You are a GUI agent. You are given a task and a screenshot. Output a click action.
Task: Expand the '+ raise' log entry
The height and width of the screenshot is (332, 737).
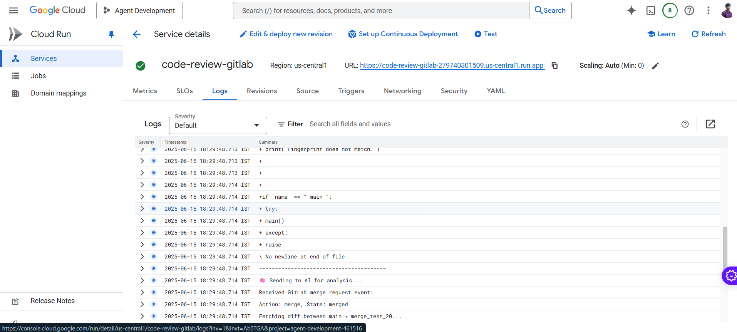tap(142, 245)
